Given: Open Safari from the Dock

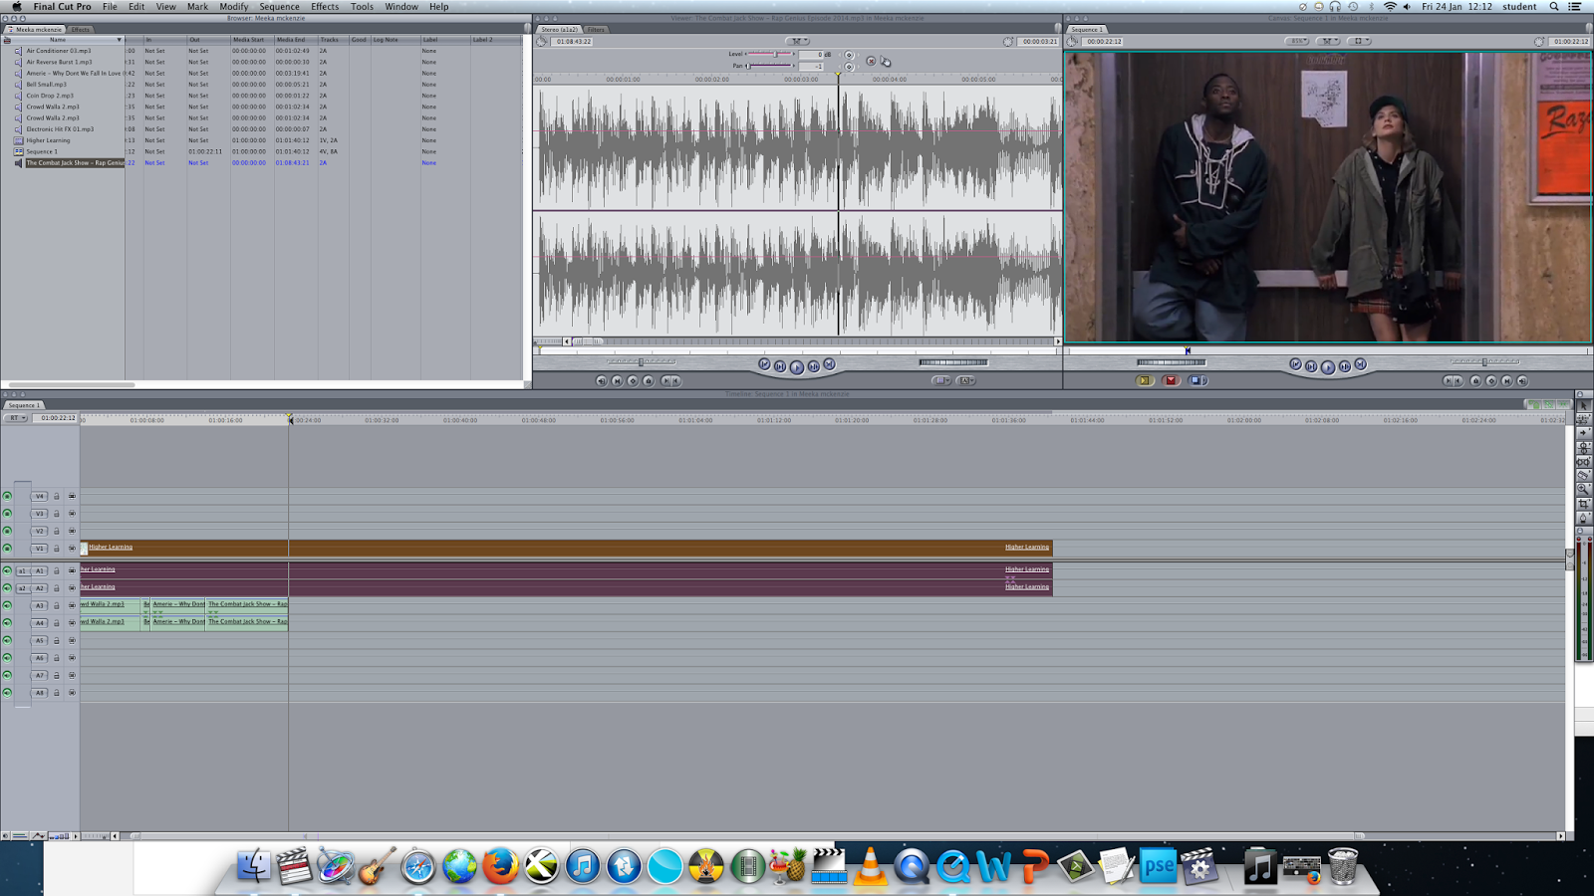Looking at the screenshot, I should point(418,867).
